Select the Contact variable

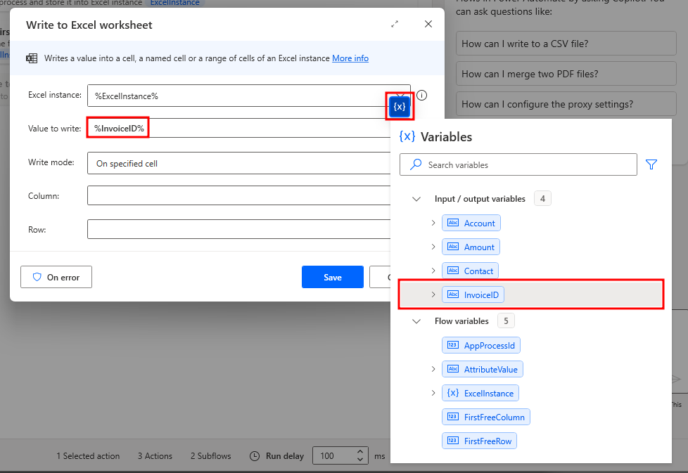(x=470, y=271)
